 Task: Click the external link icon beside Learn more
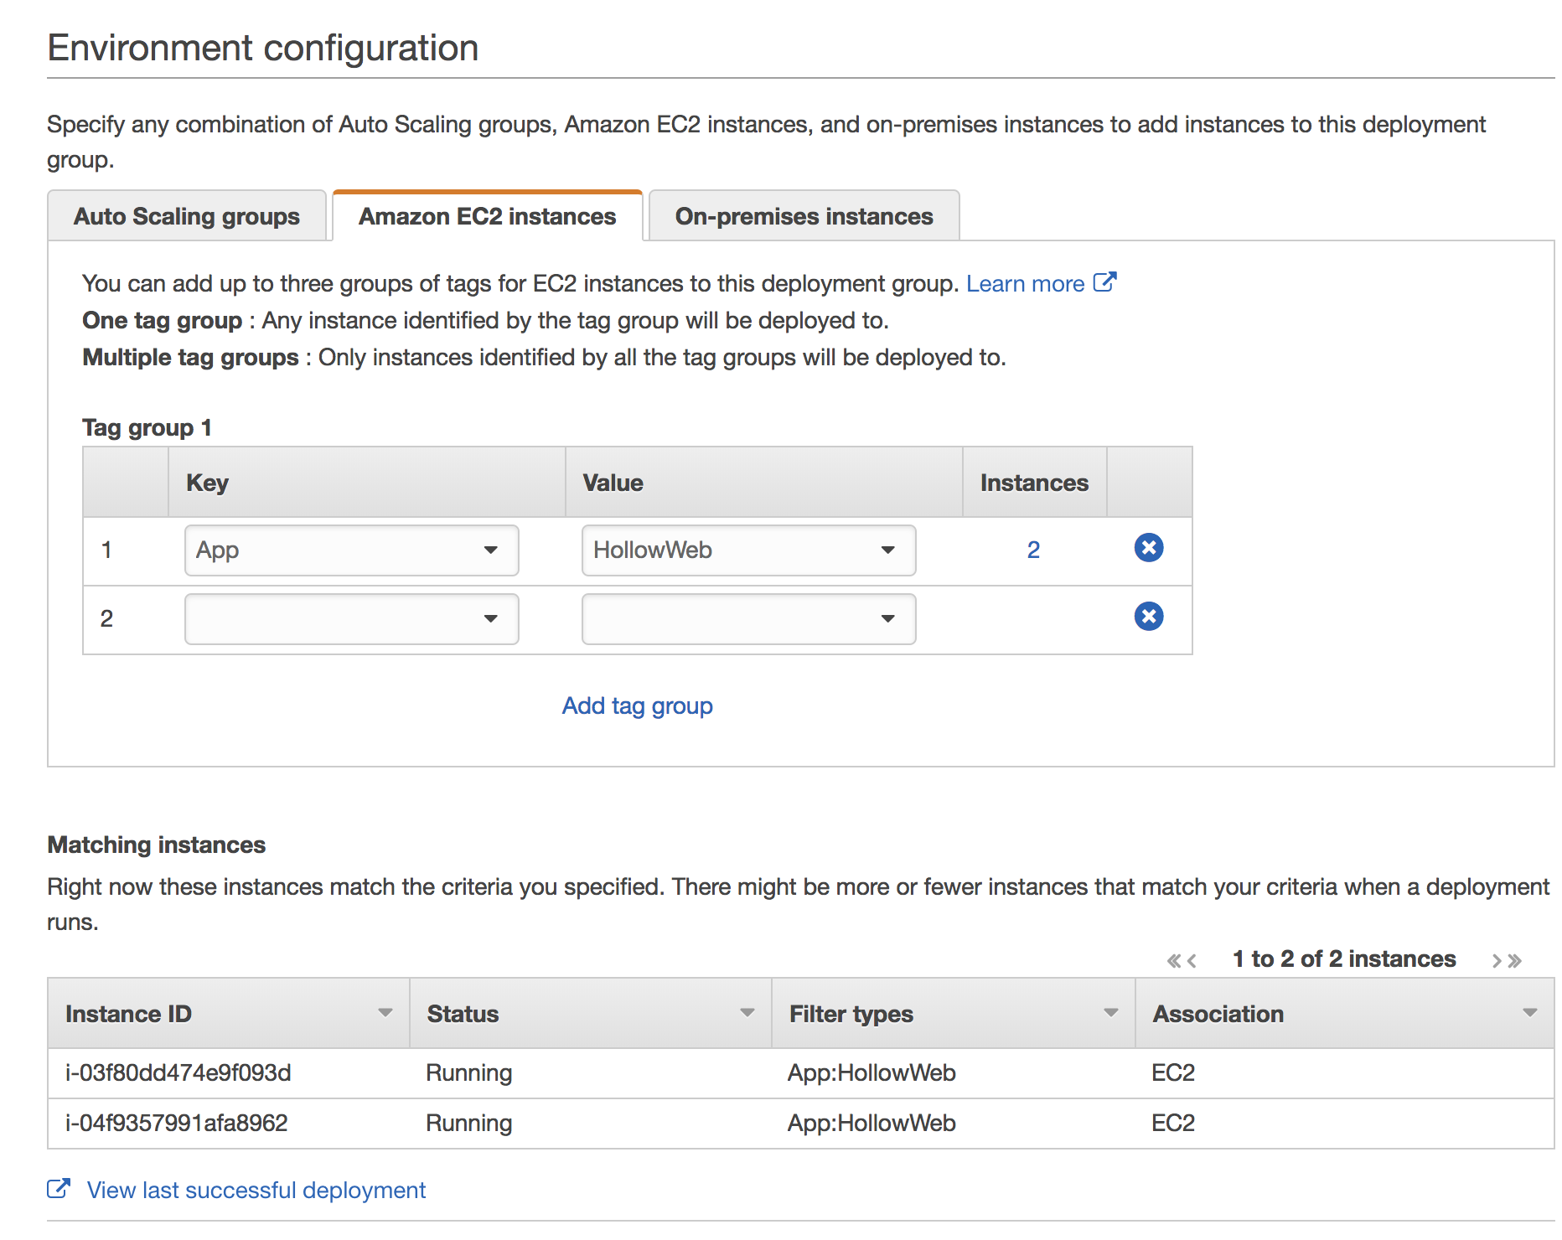1104,282
